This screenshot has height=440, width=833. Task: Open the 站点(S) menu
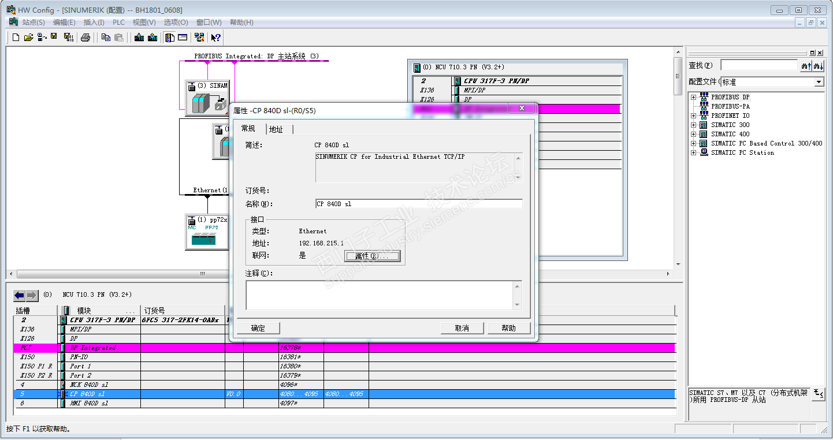pos(34,23)
